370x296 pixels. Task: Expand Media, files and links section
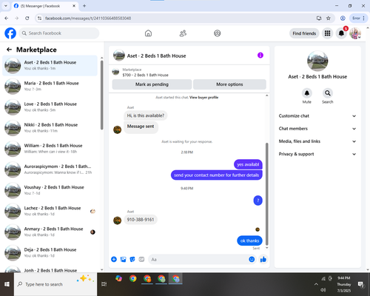[x=317, y=141]
